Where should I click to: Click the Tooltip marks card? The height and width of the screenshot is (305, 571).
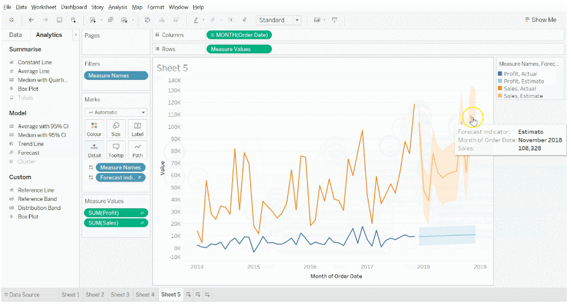(116, 150)
